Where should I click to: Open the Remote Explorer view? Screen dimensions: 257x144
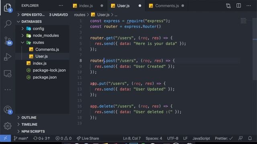point(8,74)
